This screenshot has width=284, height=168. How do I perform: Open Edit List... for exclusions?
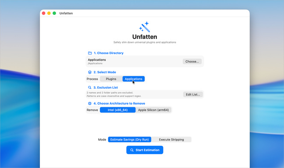(x=193, y=94)
